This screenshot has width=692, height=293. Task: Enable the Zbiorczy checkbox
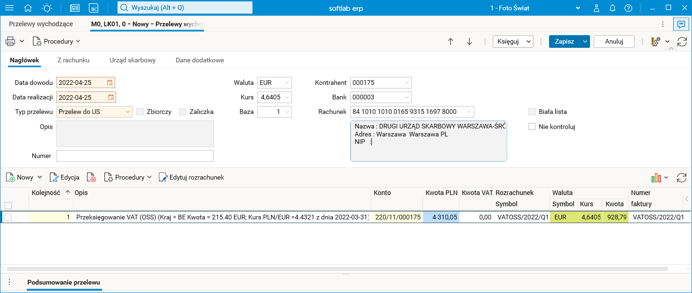(x=140, y=112)
